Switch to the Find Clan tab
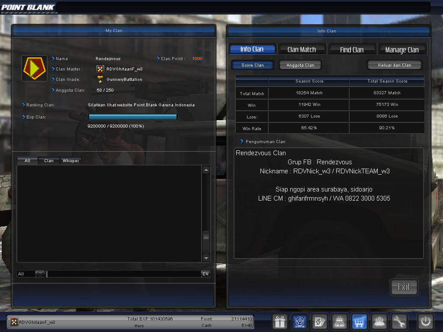This screenshot has height=332, width=443. tap(352, 50)
